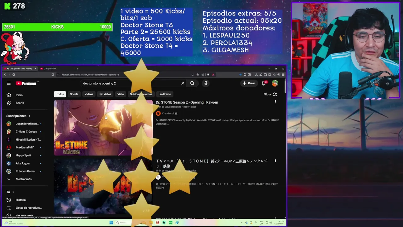
Task: Open the Crunchyroll channel link
Action: pyautogui.click(x=168, y=113)
